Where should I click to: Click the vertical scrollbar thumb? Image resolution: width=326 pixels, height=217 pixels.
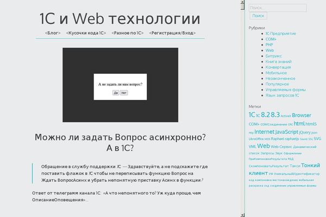point(242,7)
